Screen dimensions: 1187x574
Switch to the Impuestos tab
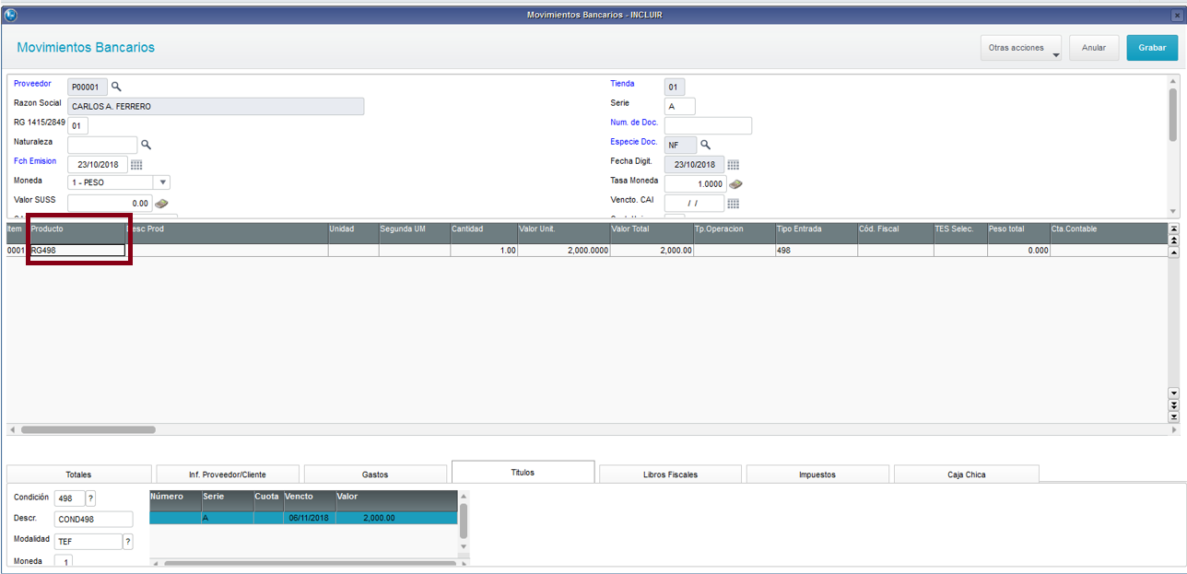tap(817, 474)
